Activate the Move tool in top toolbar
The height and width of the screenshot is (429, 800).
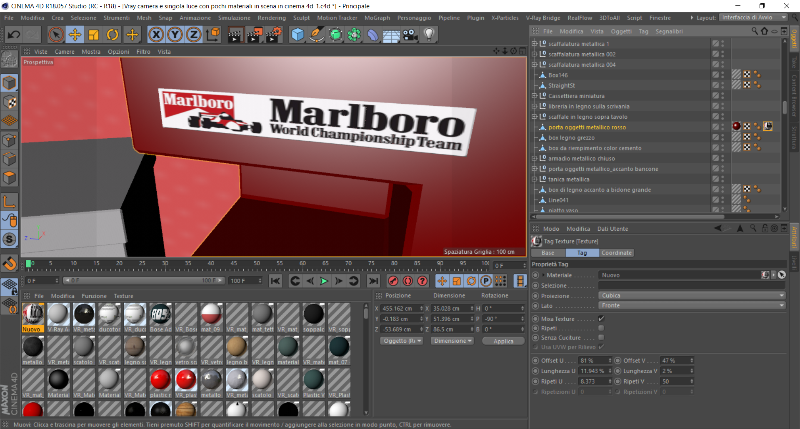[75, 35]
